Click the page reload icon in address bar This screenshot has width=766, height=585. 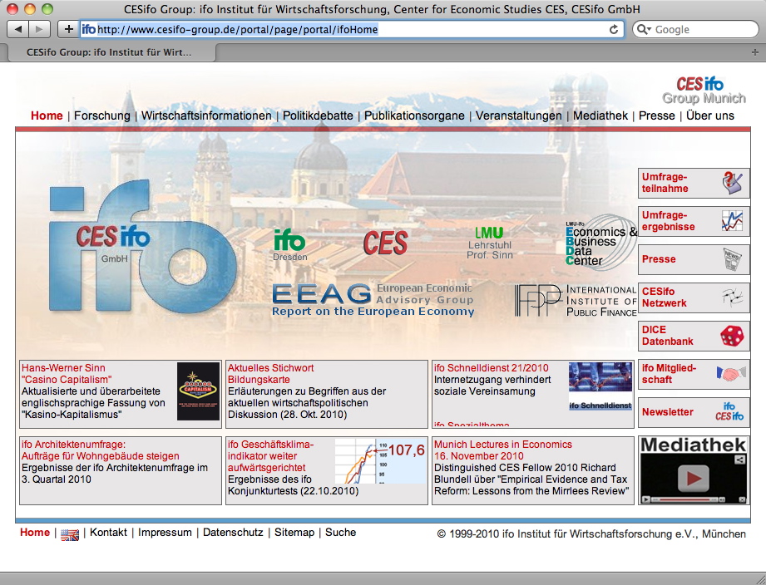coord(614,29)
